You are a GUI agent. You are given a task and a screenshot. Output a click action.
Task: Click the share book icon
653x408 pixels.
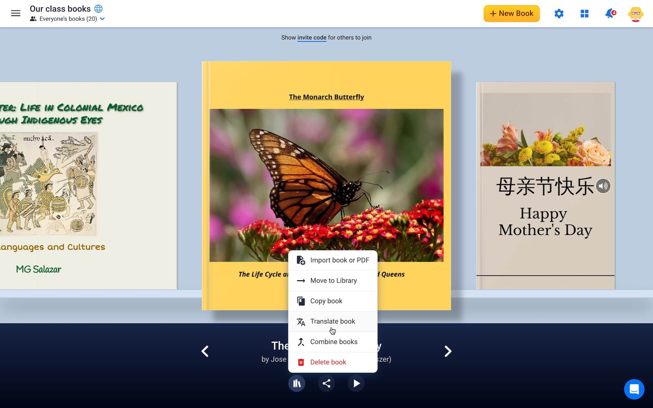(x=326, y=383)
